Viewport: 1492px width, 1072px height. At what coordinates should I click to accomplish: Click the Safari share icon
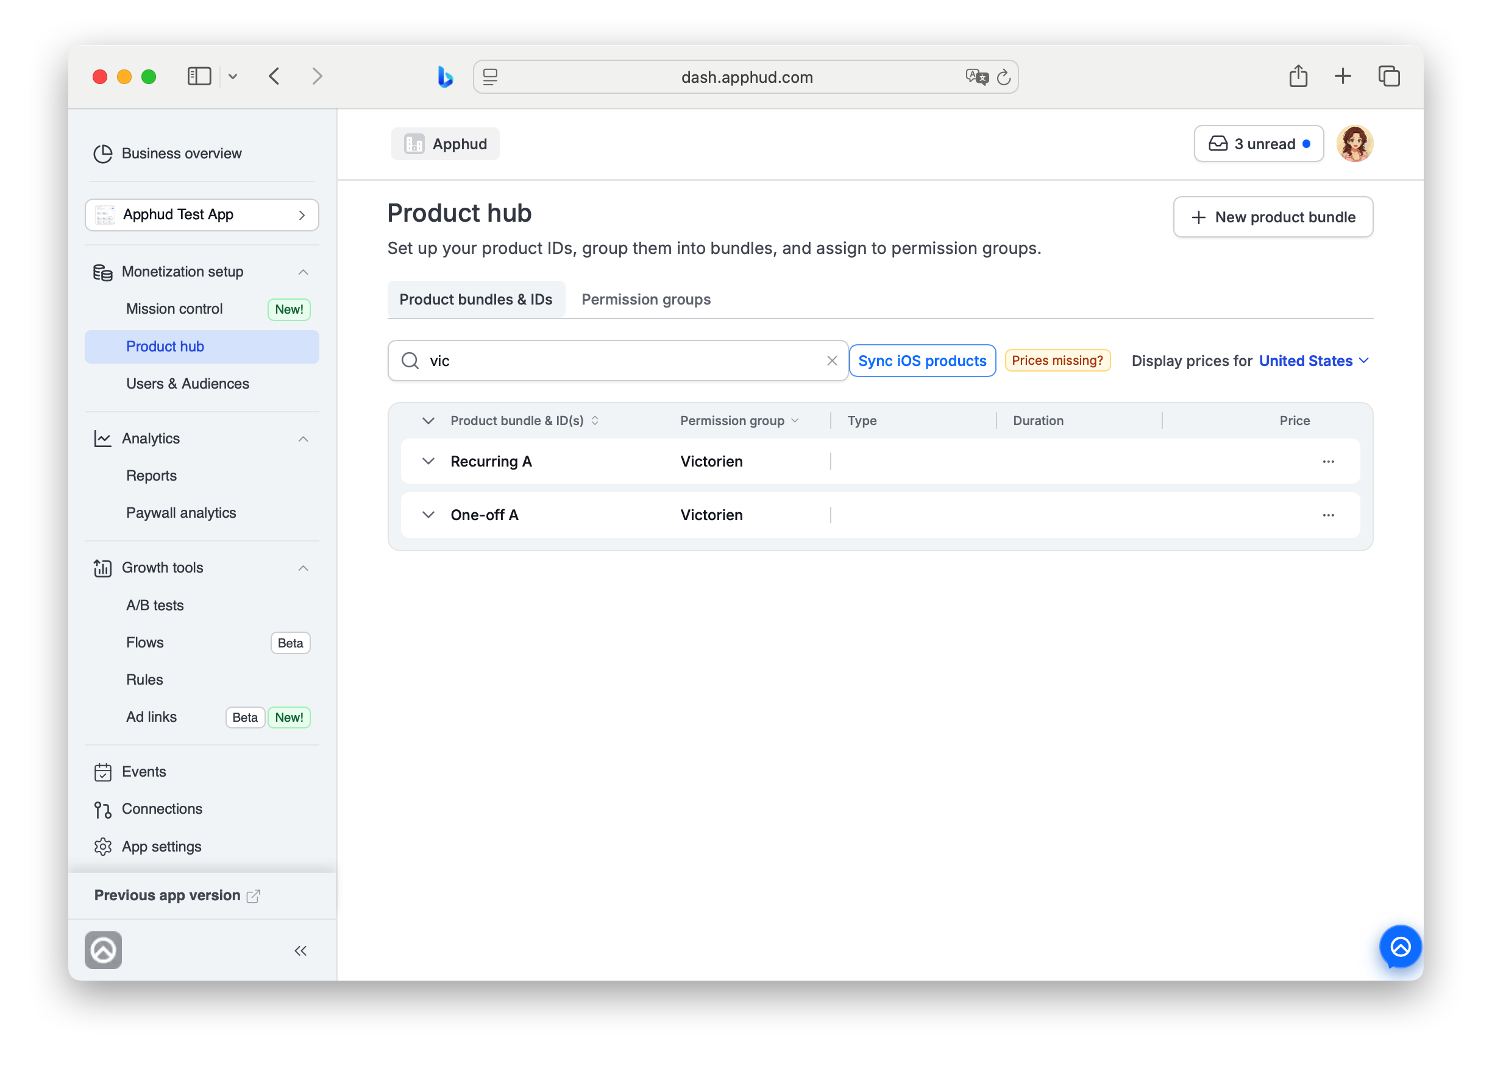click(1299, 76)
